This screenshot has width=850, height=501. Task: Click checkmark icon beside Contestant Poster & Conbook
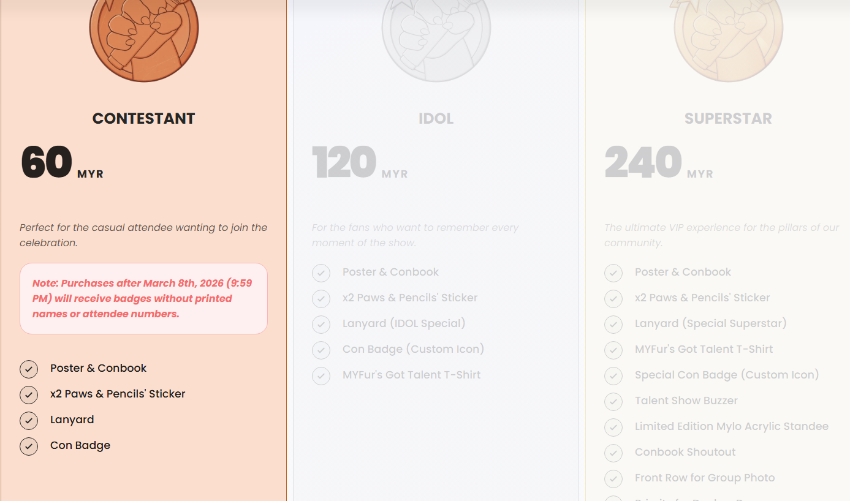(29, 369)
